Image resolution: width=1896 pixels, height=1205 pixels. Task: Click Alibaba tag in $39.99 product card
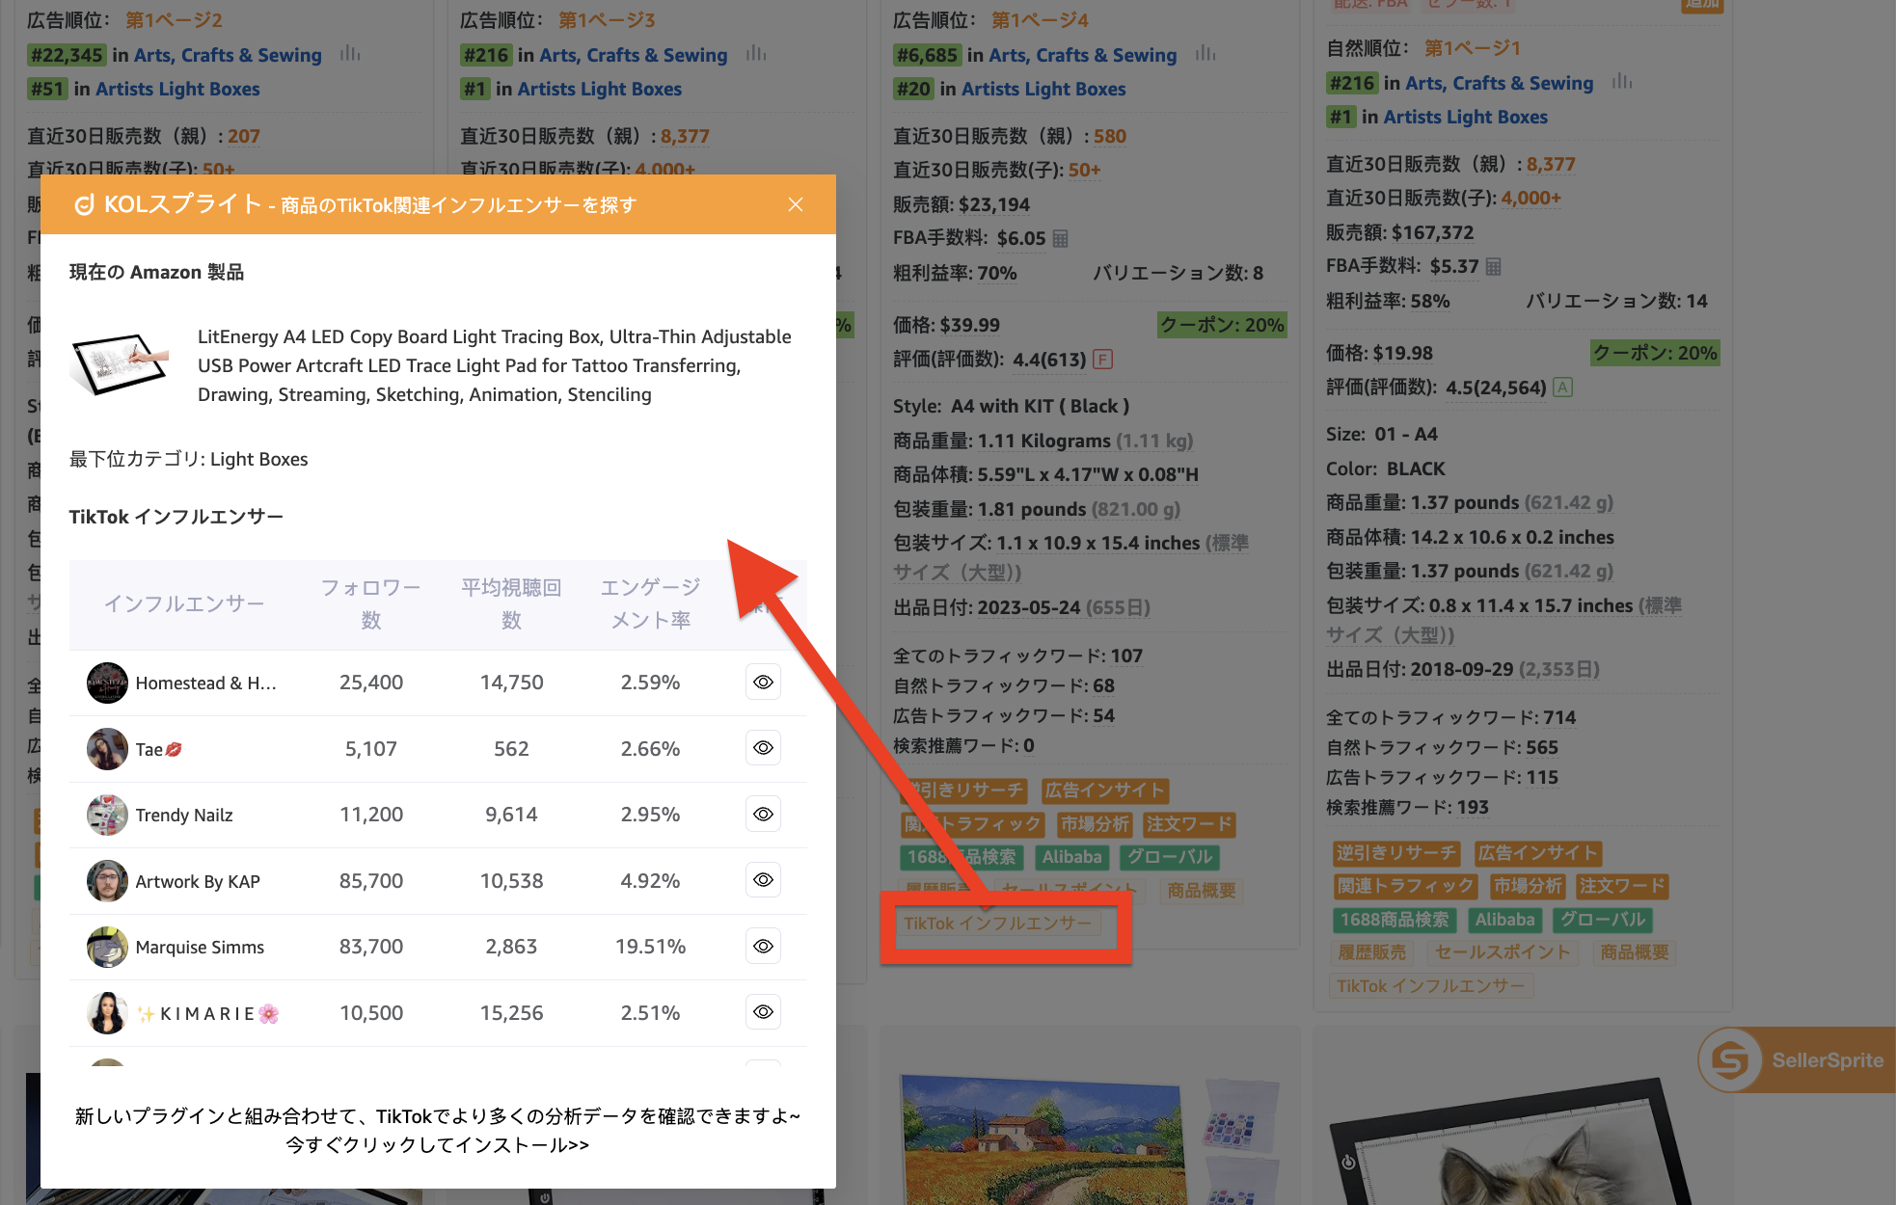coord(1071,857)
